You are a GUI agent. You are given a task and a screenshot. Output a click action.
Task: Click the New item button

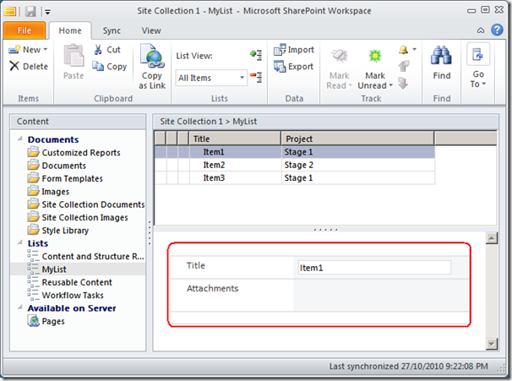[x=28, y=50]
